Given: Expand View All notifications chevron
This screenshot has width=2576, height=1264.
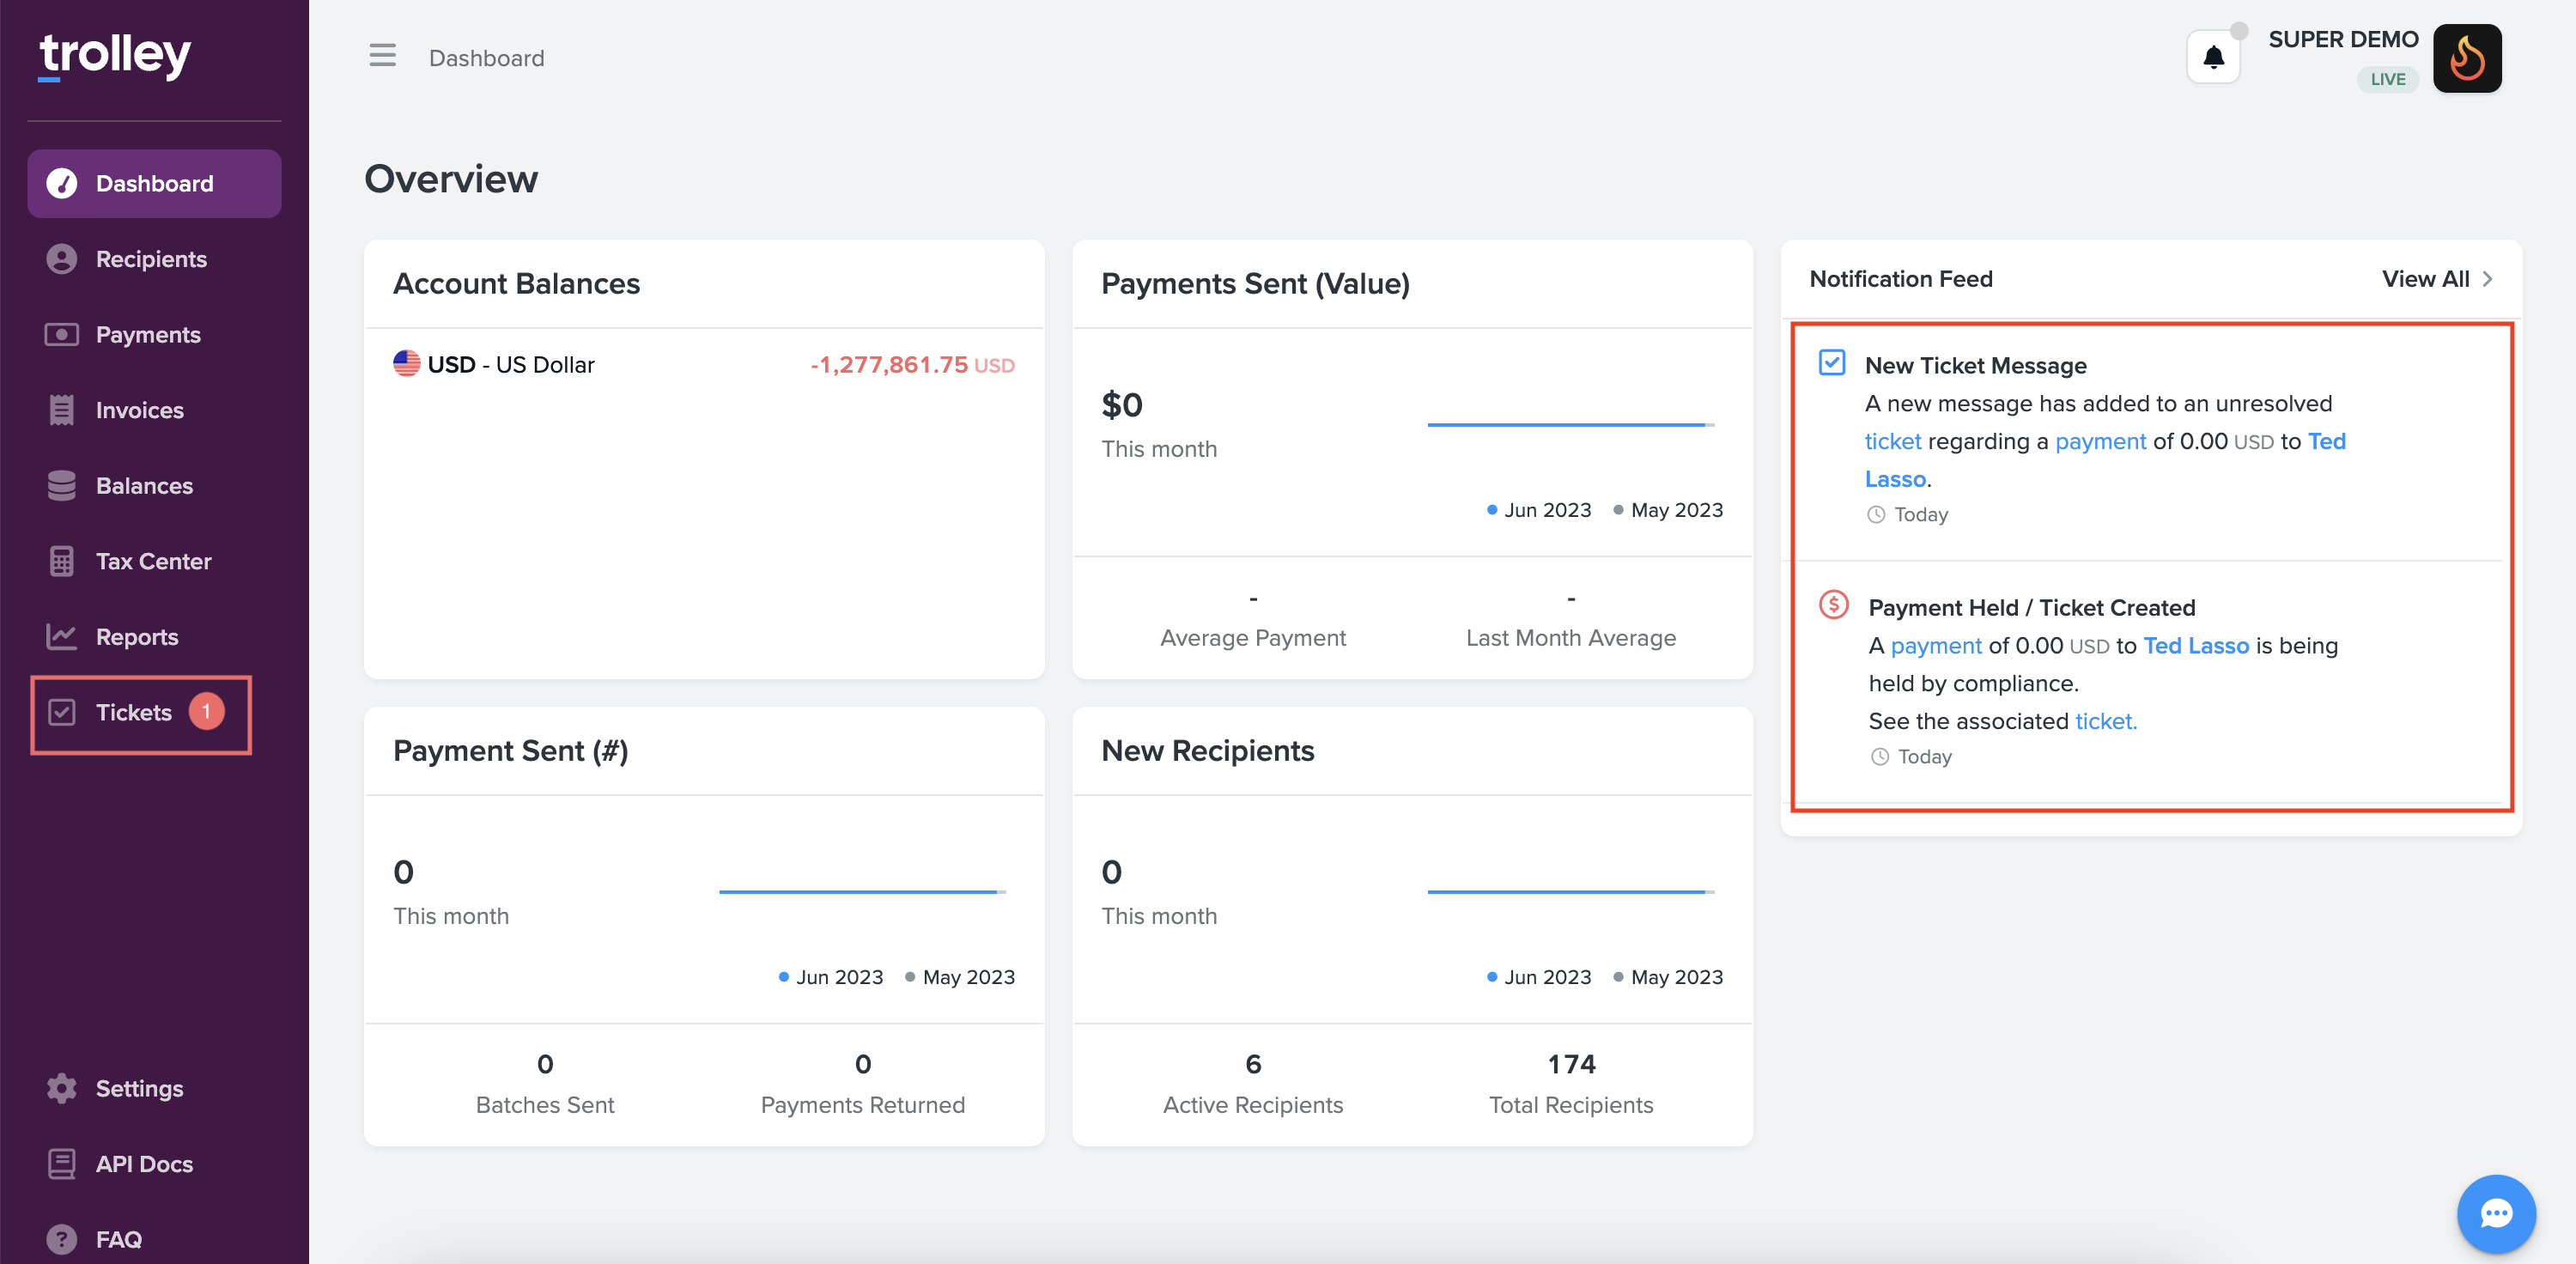Looking at the screenshot, I should 2487,279.
